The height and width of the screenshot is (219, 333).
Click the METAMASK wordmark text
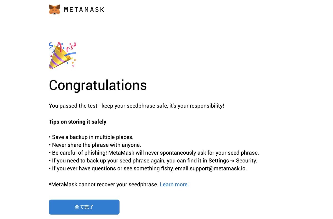tap(84, 10)
